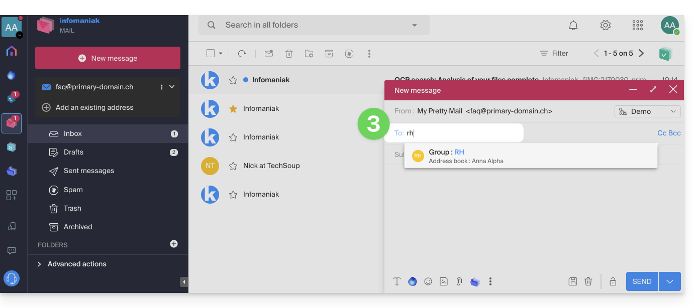
Task: Open the emoji picker in composer
Action: click(428, 281)
